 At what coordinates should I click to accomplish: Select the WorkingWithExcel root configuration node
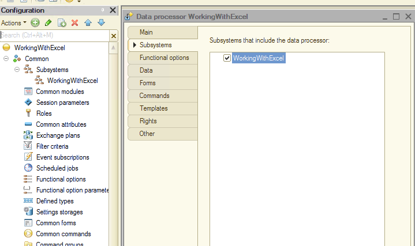pyautogui.click(x=40, y=48)
